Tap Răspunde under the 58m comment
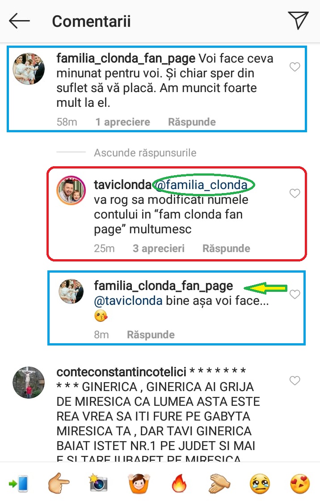This screenshot has height=501, width=320. click(x=192, y=122)
